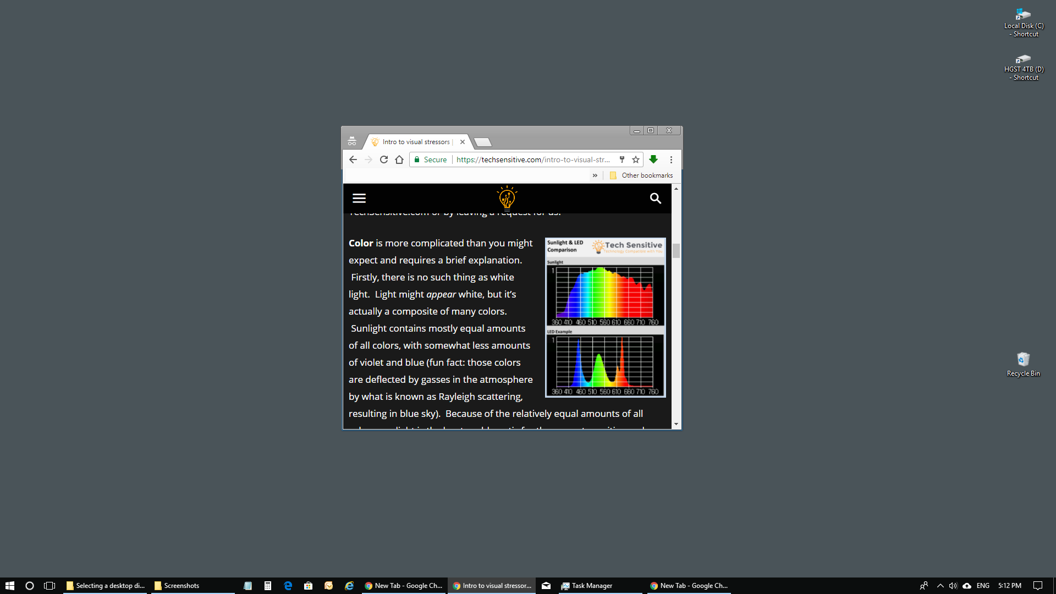Reload the current page
The width and height of the screenshot is (1056, 594).
click(384, 159)
